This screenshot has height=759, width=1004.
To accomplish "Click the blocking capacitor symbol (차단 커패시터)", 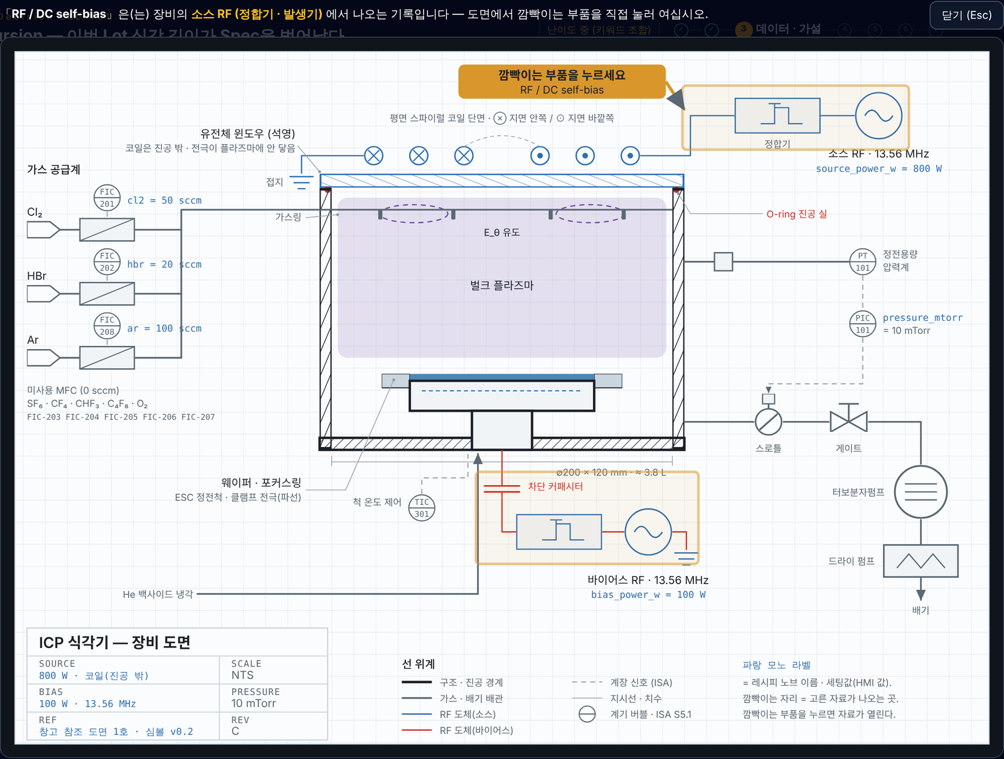I will click(x=502, y=488).
